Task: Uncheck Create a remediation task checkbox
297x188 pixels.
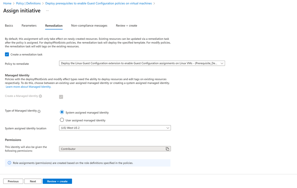Action: pyautogui.click(x=7, y=54)
